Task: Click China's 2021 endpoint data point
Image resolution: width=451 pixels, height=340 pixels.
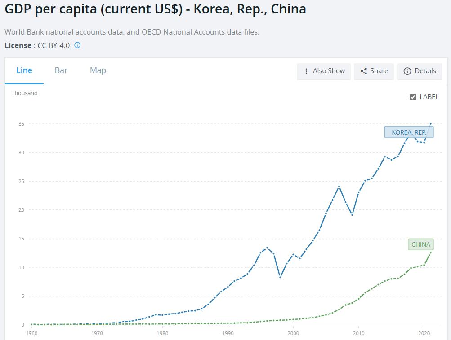Action: (x=431, y=253)
